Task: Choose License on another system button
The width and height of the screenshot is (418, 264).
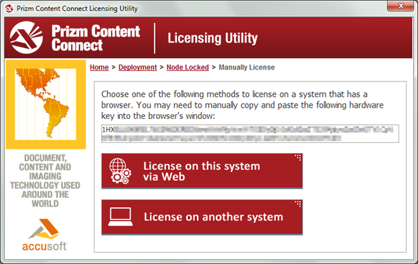Action: [202, 217]
